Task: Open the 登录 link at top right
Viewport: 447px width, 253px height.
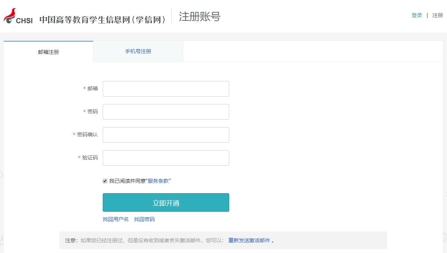Action: coord(417,15)
